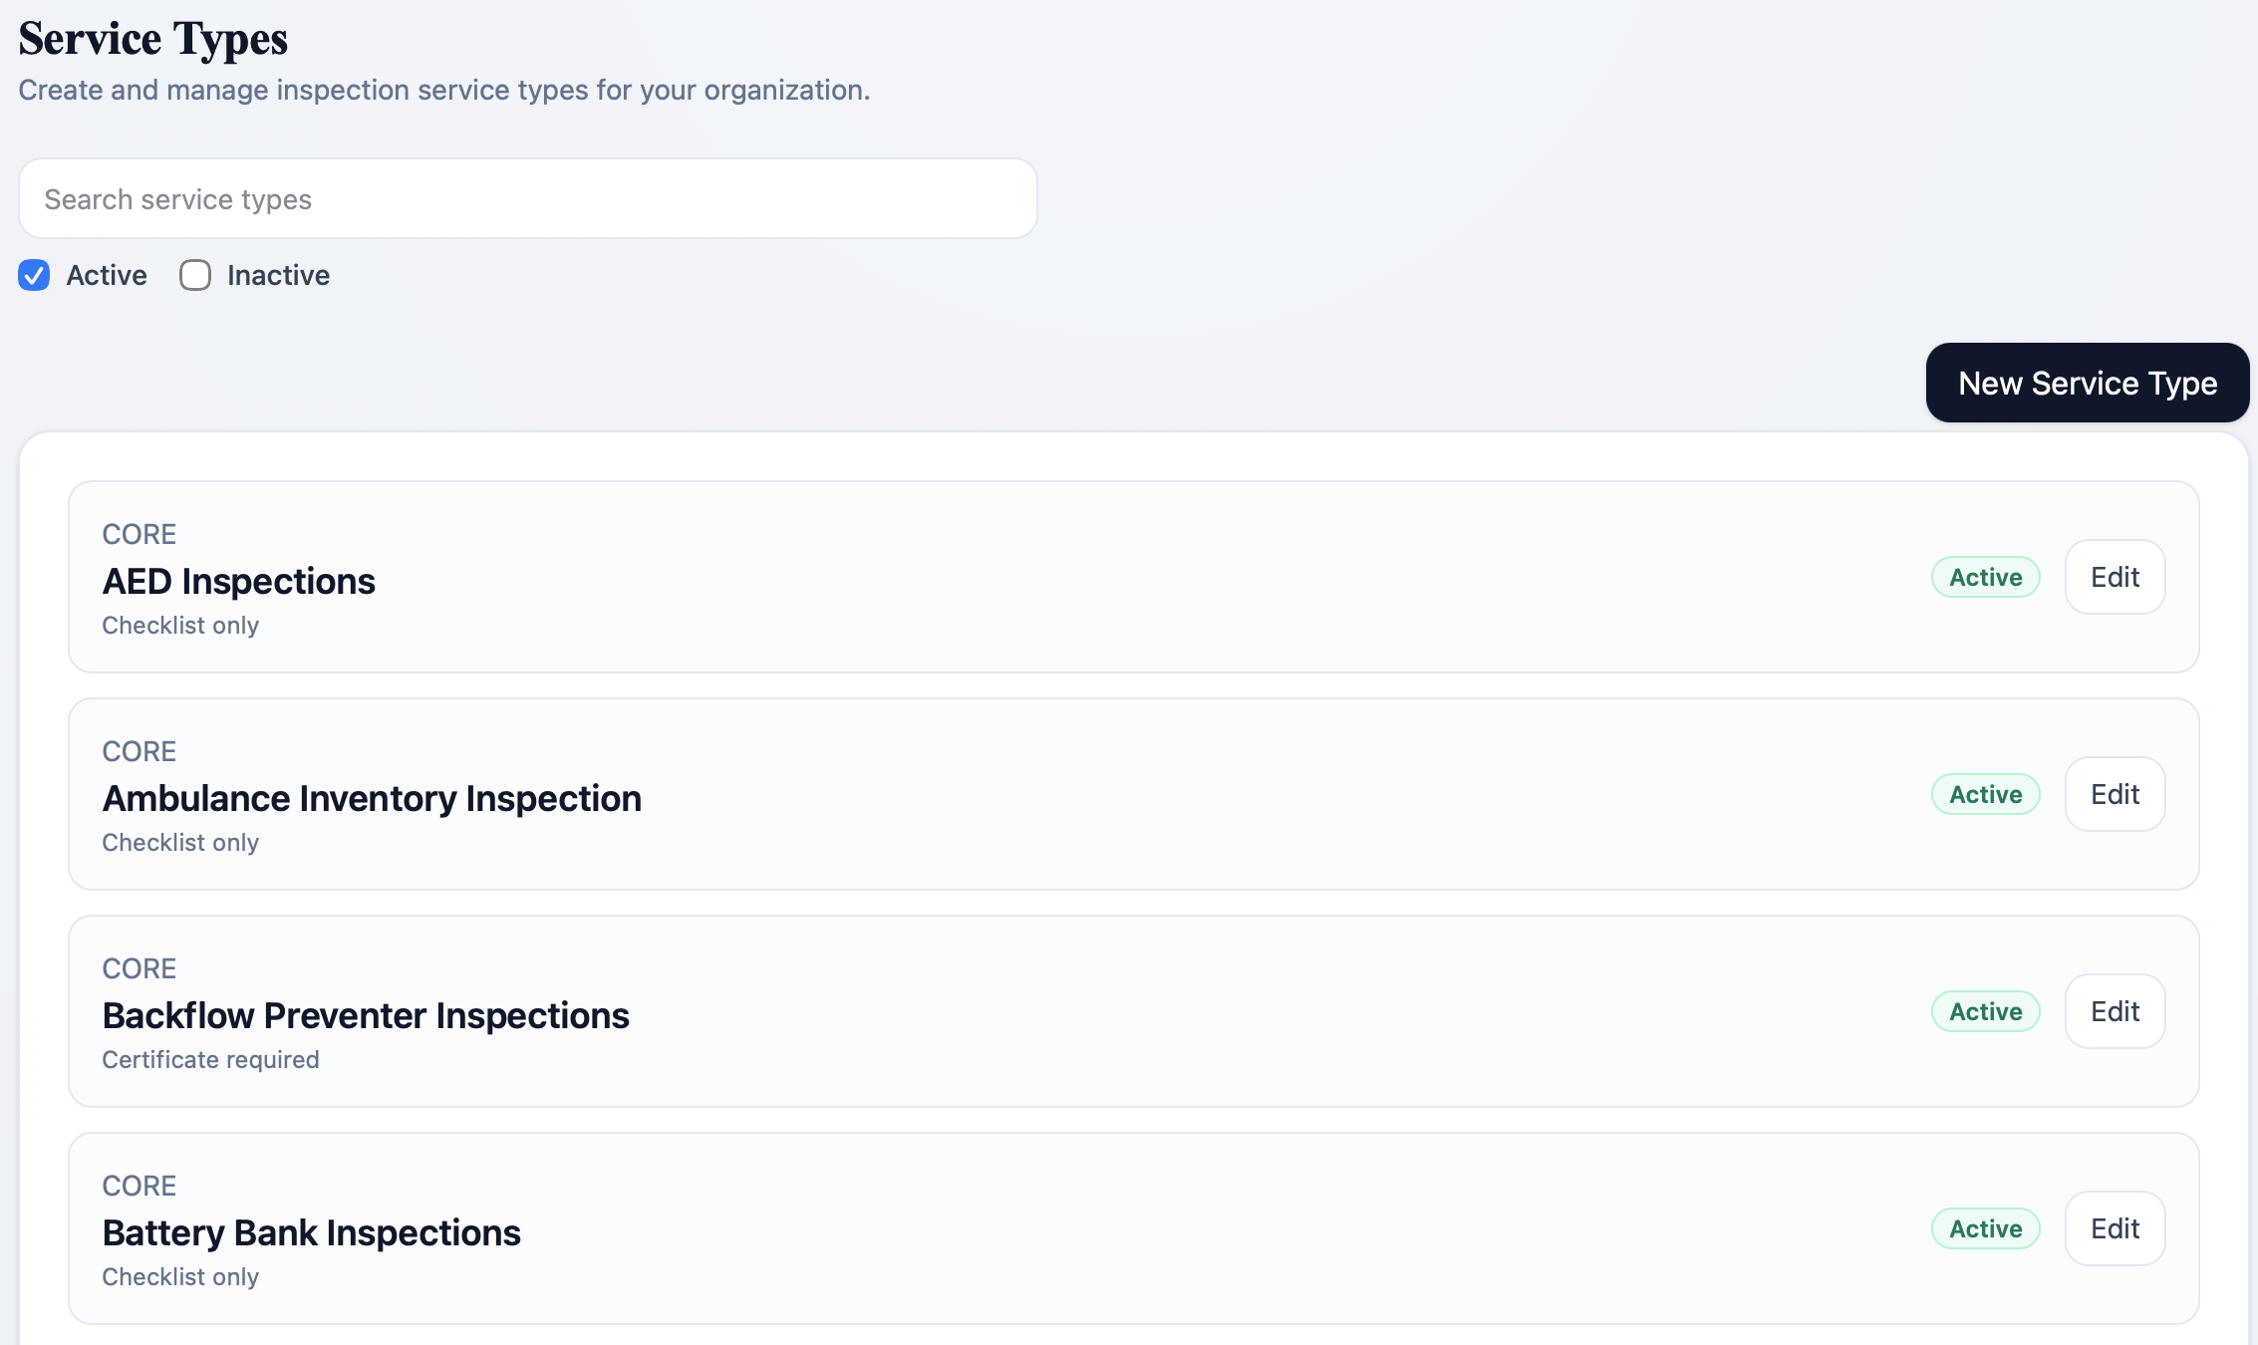Click Active badge on Battery Bank Inspections
The image size is (2258, 1345).
tap(1985, 1228)
